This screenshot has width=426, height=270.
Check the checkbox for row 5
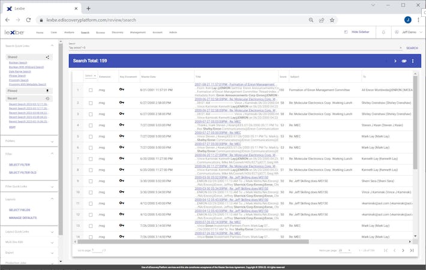91,136
